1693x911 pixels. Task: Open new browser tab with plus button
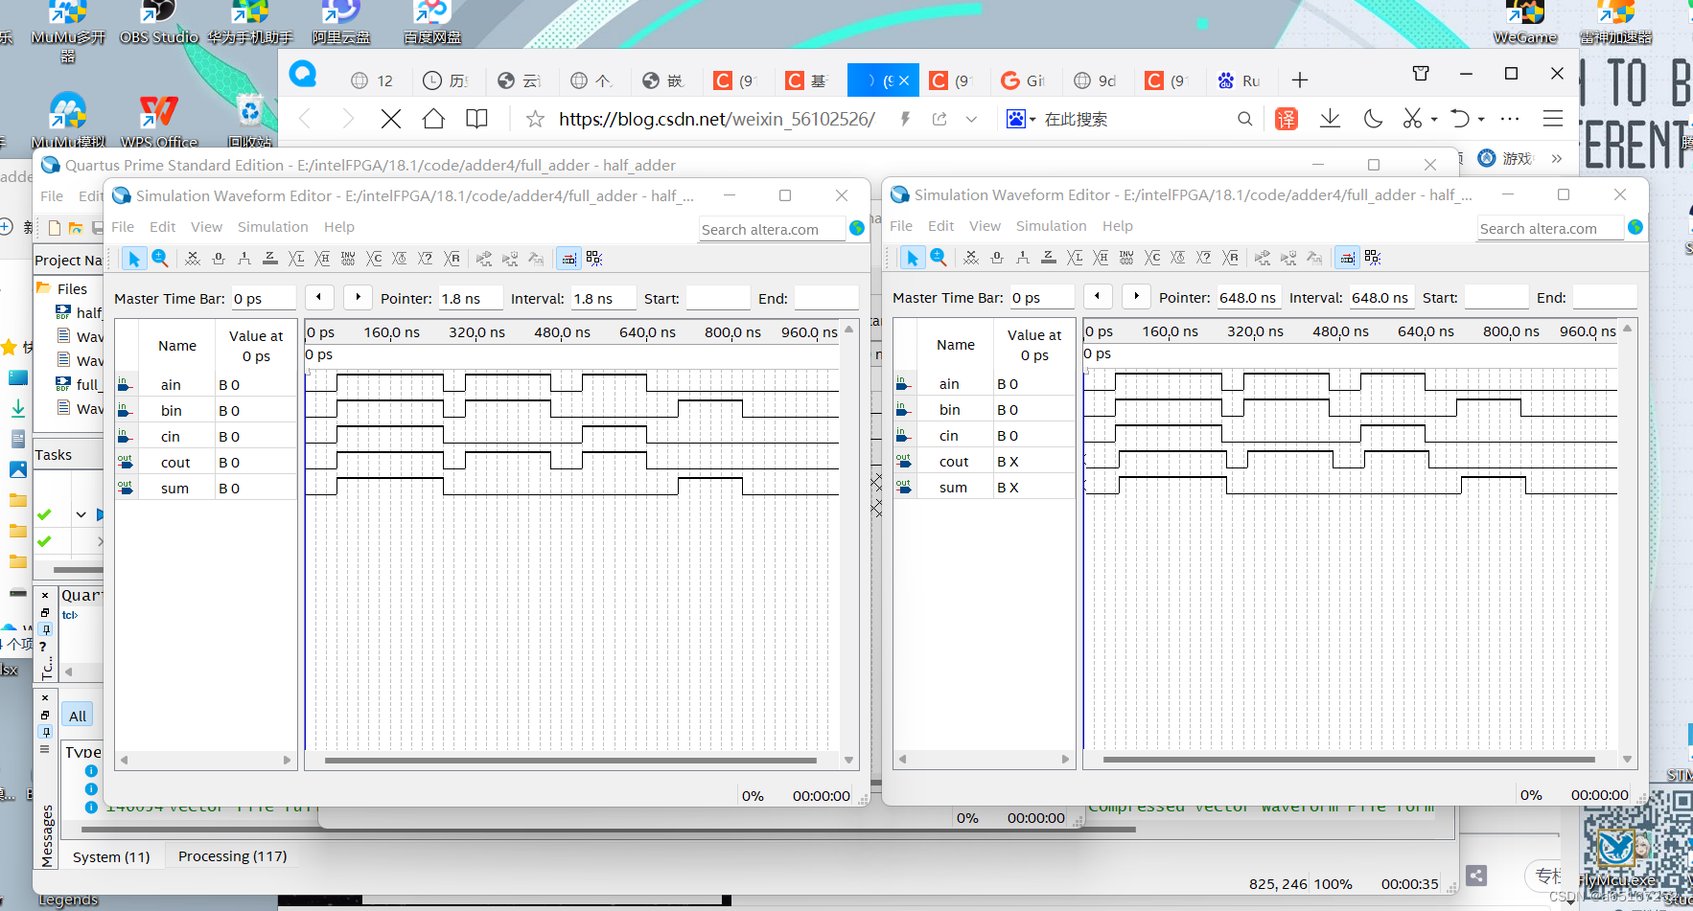coord(1300,80)
